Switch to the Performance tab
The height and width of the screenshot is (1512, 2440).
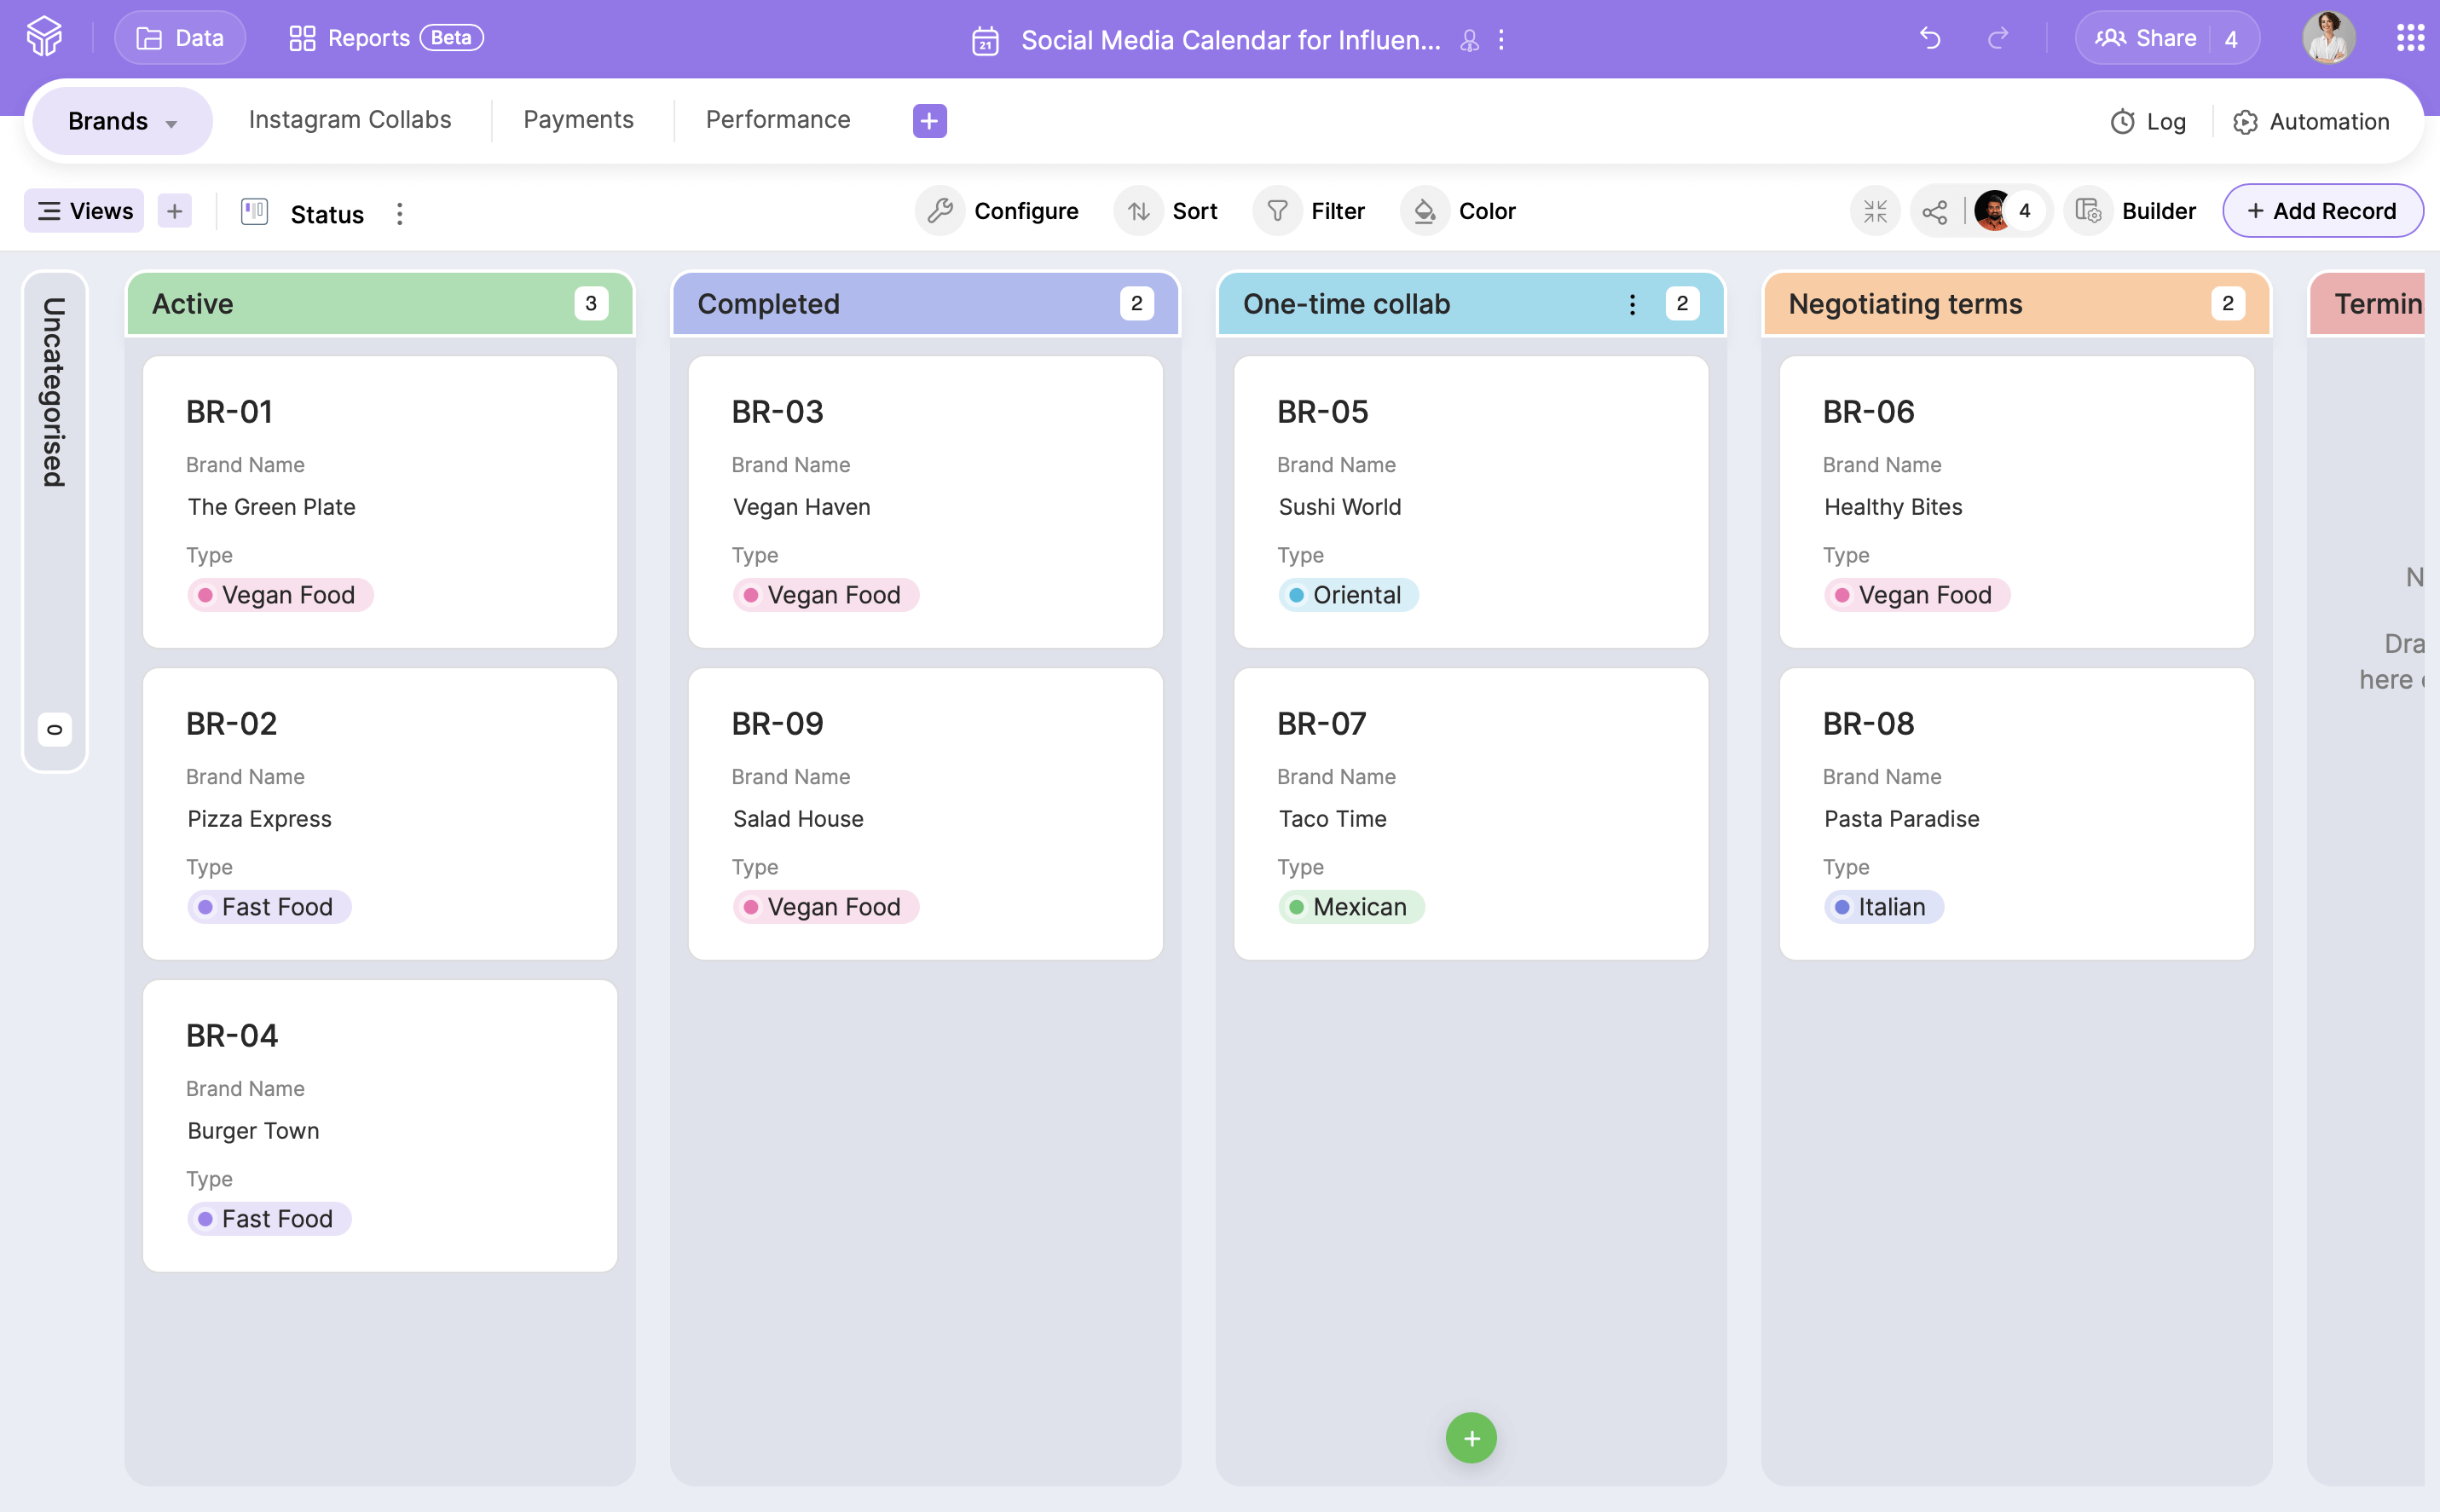tap(778, 120)
